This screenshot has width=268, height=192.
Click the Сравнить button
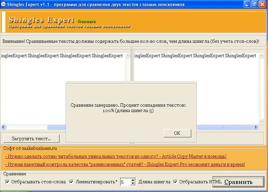pos(238,182)
